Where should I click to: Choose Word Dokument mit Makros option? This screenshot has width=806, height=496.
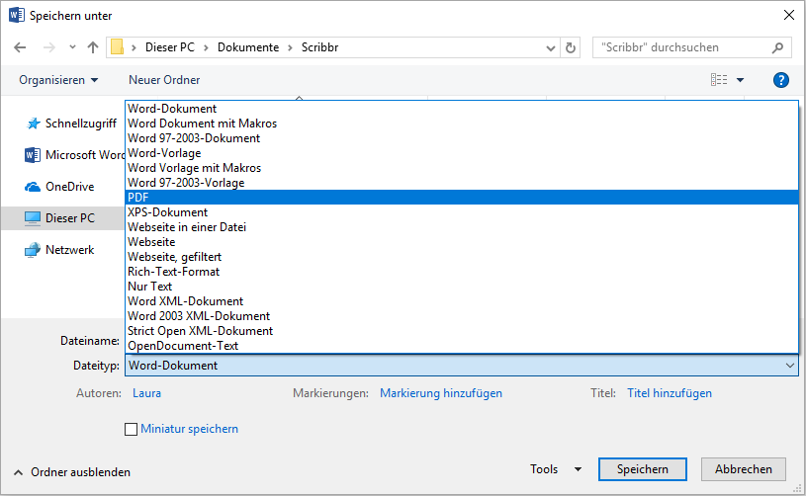[x=462, y=124]
